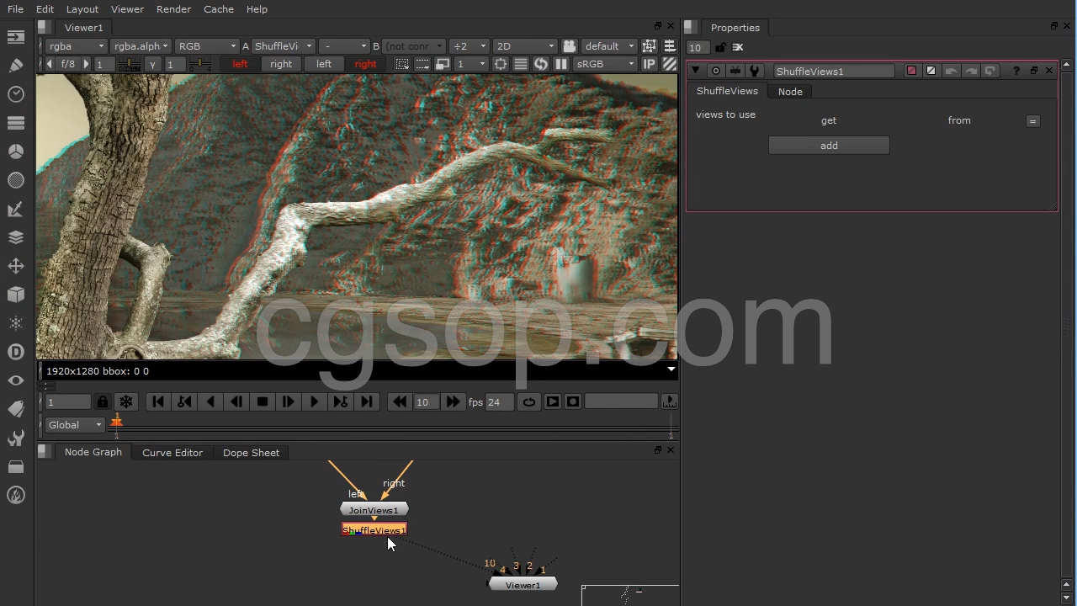
Task: Open the Channel nodes toolbar menu
Action: (15, 123)
